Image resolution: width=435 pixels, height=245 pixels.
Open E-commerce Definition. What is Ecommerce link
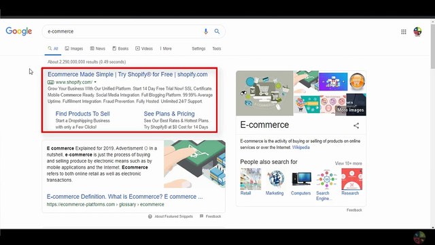tap(124, 197)
